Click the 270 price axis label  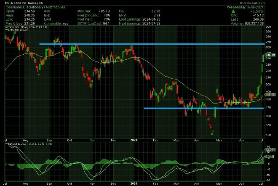[x=268, y=42]
